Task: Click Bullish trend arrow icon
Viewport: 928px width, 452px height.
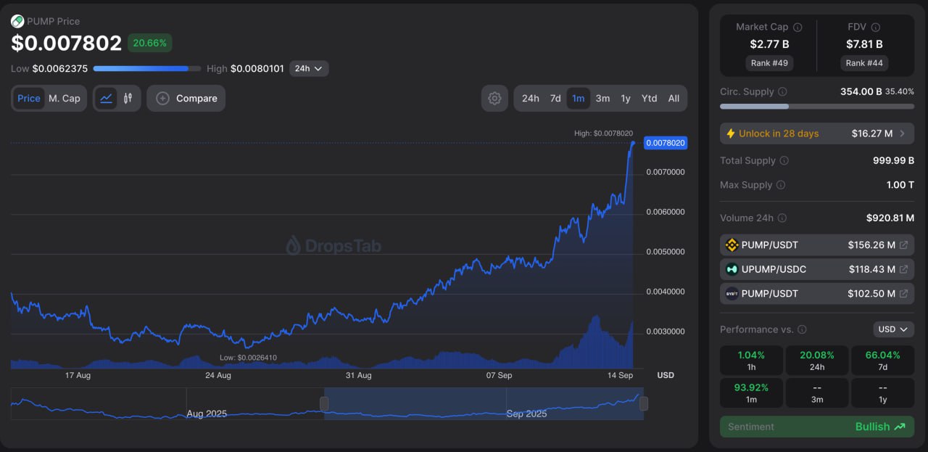Action: click(x=900, y=427)
